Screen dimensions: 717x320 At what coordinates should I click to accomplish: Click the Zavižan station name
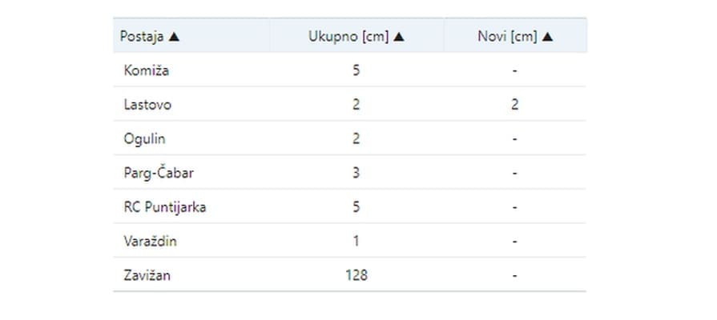(147, 275)
